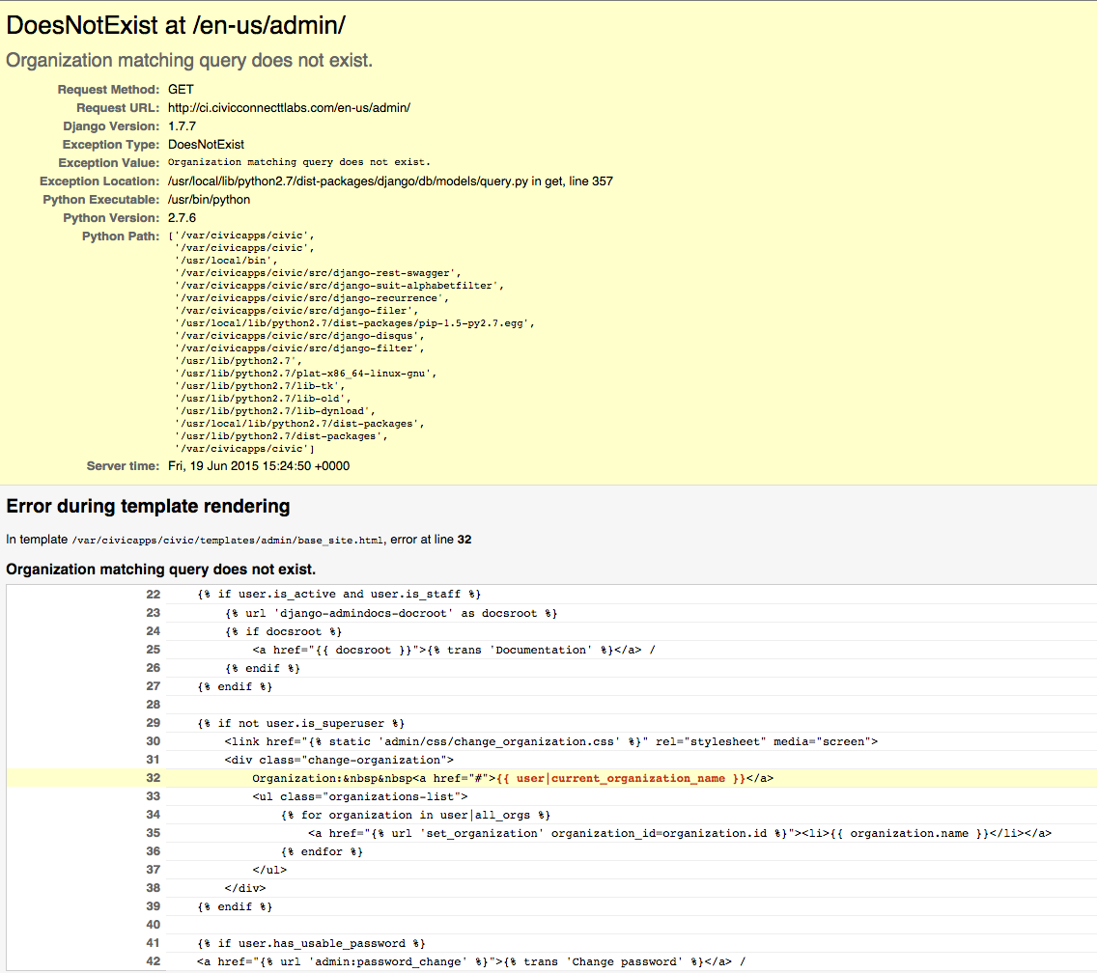Click source line 22 with 'user.is_active and user.is_staff'
This screenshot has height=973, width=1097.
click(x=339, y=594)
